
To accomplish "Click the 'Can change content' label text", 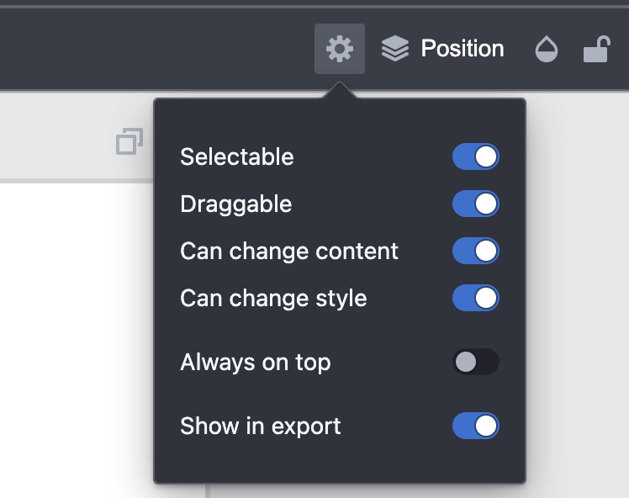I will pyautogui.click(x=289, y=252).
